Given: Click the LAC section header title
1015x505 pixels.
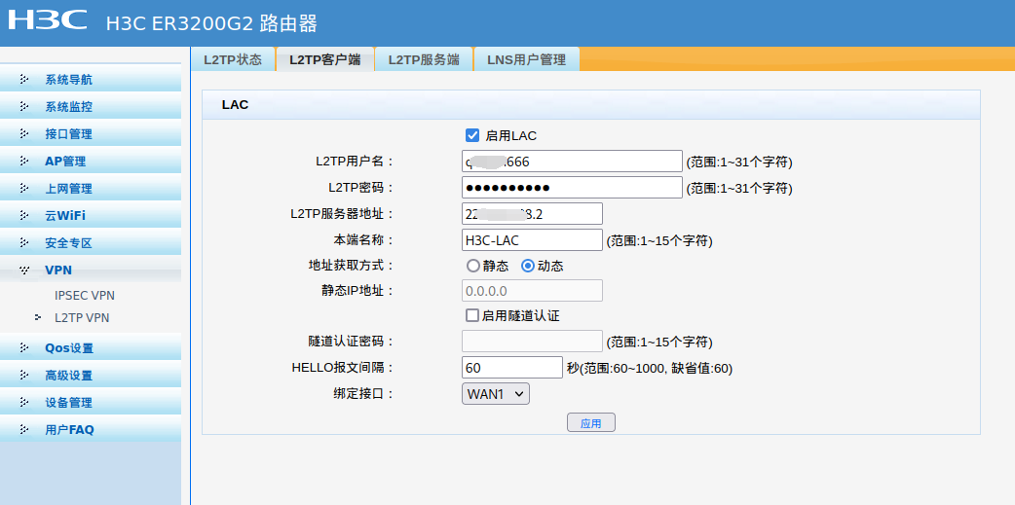Looking at the screenshot, I should [x=235, y=105].
